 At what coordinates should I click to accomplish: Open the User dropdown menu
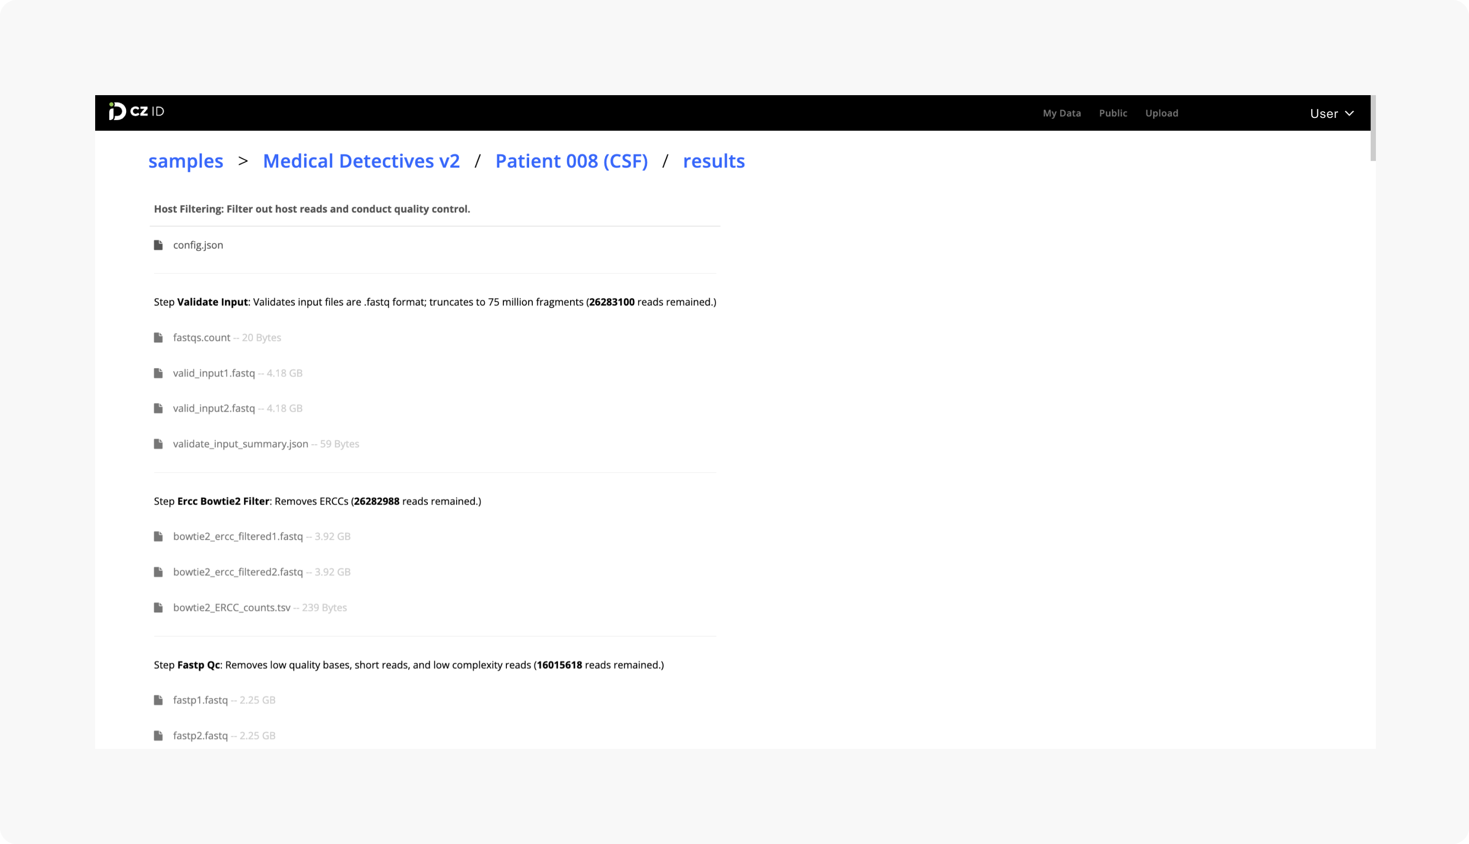click(1331, 114)
